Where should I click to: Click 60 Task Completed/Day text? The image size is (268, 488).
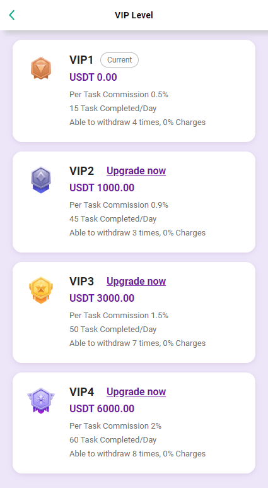click(x=113, y=440)
